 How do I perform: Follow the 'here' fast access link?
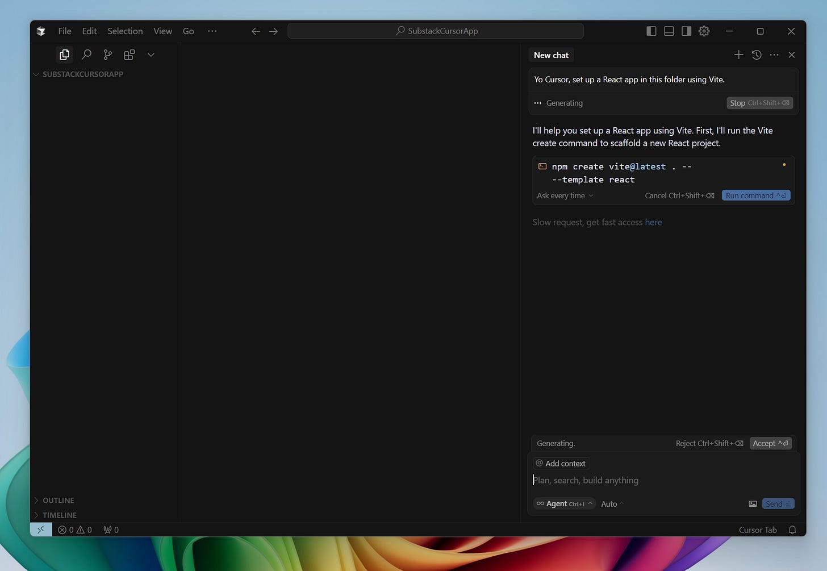tap(653, 222)
